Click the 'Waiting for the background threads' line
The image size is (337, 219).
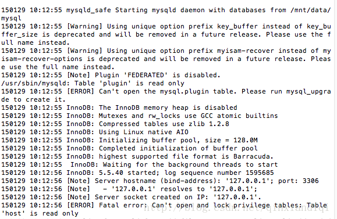click(x=140, y=165)
